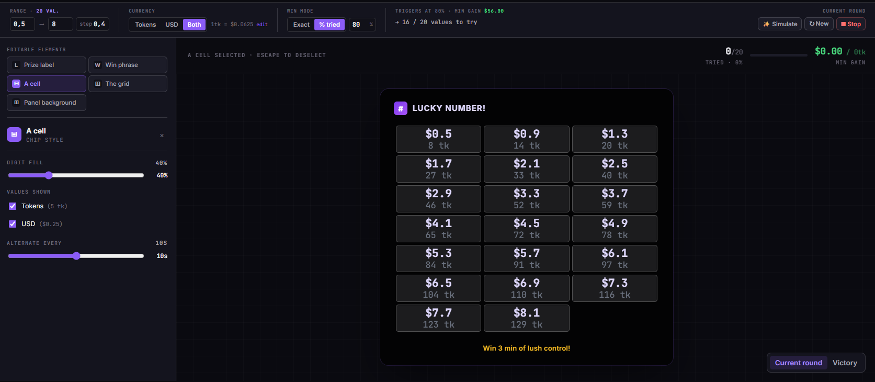This screenshot has width=875, height=382.
Task: Click the 80 percent input field
Action: 362,25
